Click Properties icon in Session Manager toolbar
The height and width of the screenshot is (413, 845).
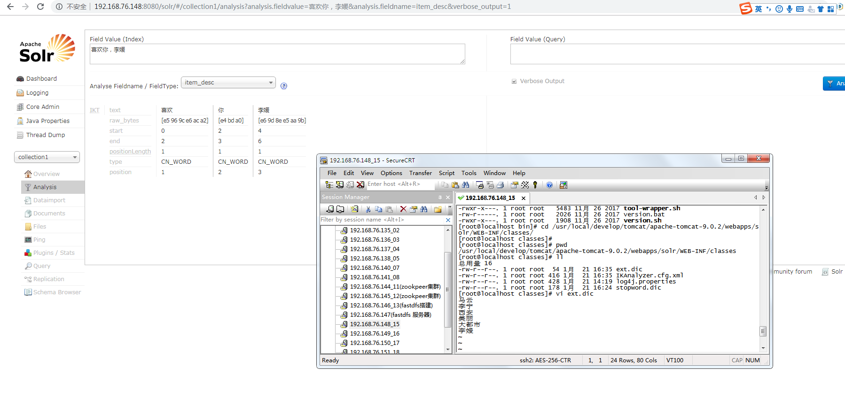(414, 209)
